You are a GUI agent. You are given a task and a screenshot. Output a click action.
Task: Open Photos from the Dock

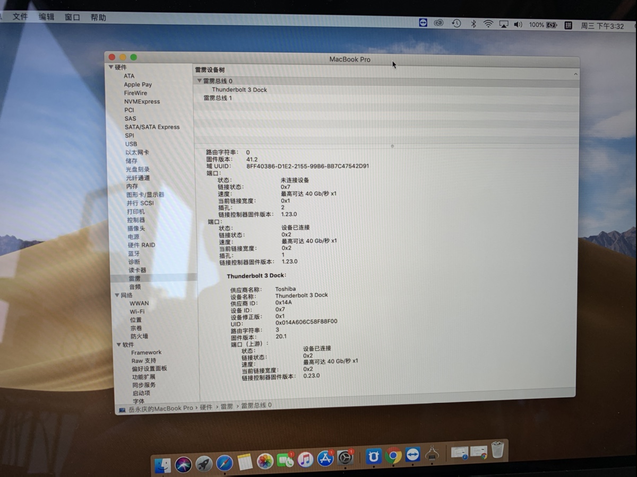(265, 462)
